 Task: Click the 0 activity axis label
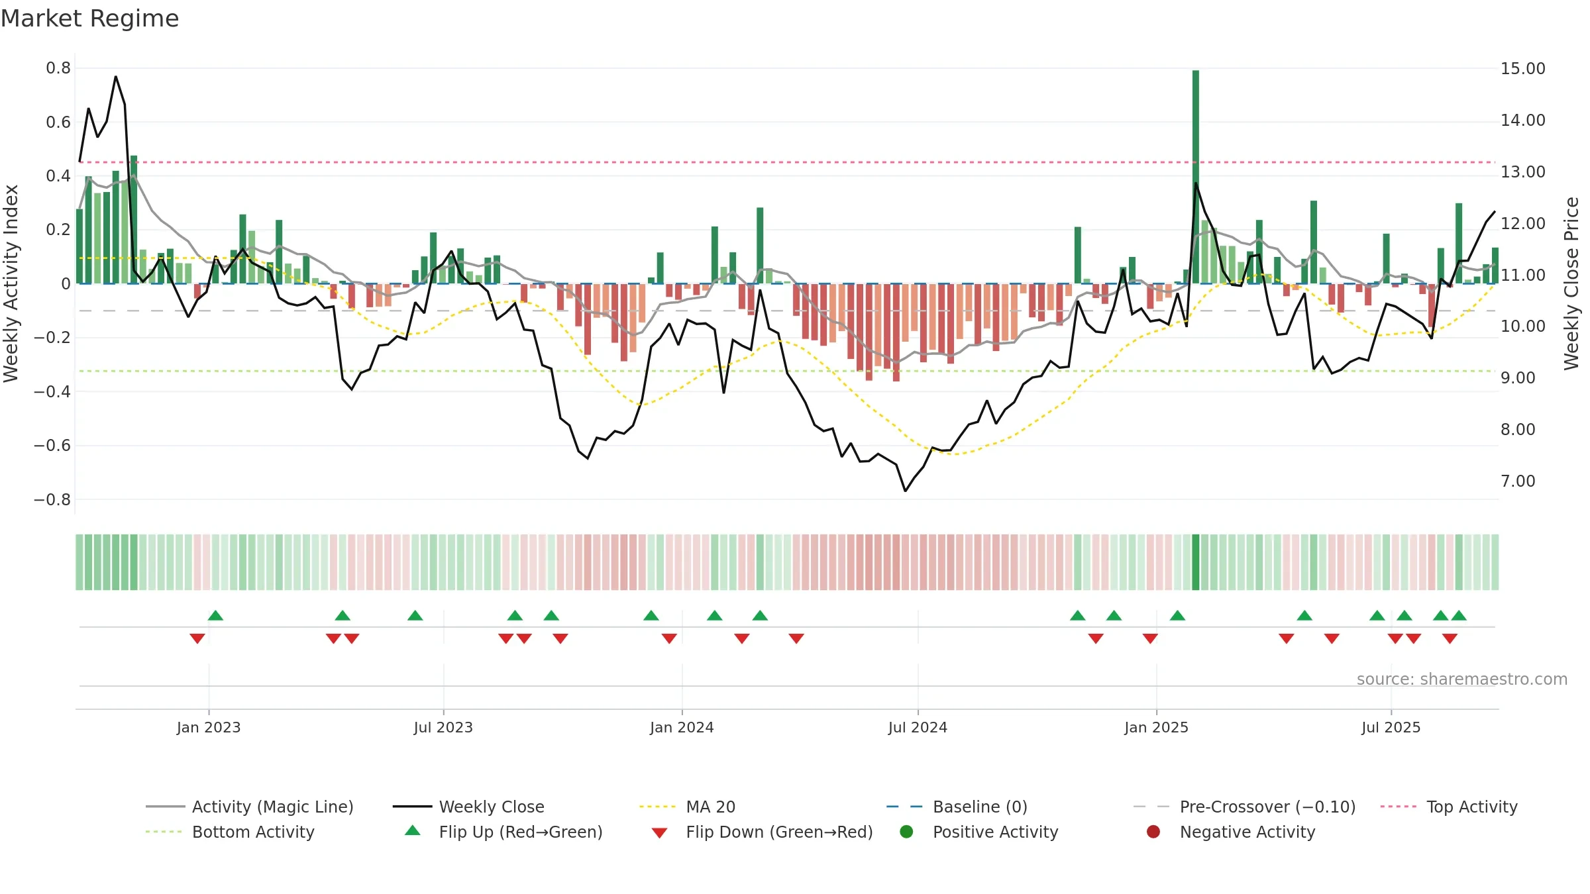[x=66, y=283]
